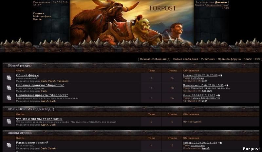Go to the last post in the расписание topic

click(x=220, y=143)
